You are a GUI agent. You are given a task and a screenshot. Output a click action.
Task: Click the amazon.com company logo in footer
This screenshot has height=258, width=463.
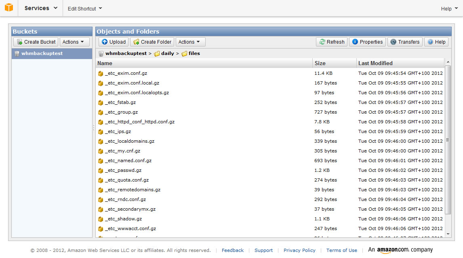click(x=400, y=250)
